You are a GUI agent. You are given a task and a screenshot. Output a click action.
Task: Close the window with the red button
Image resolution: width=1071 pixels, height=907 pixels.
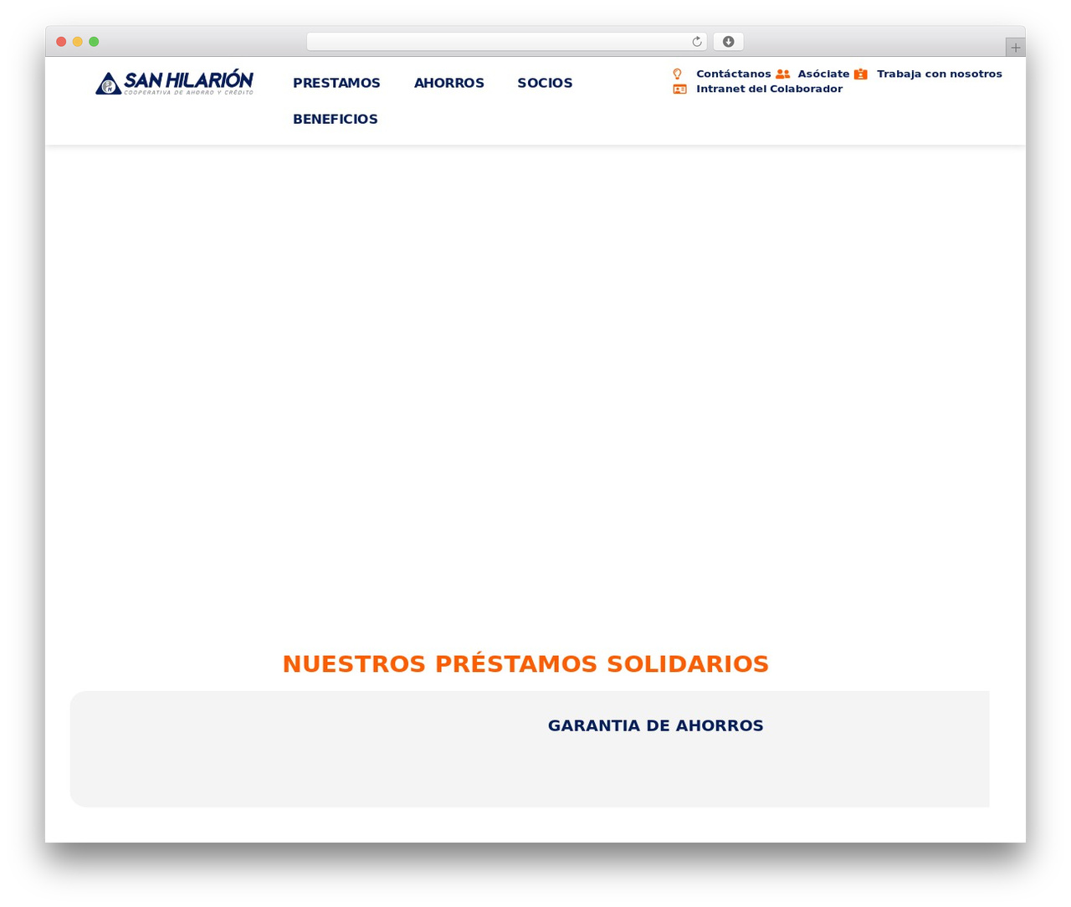61,42
